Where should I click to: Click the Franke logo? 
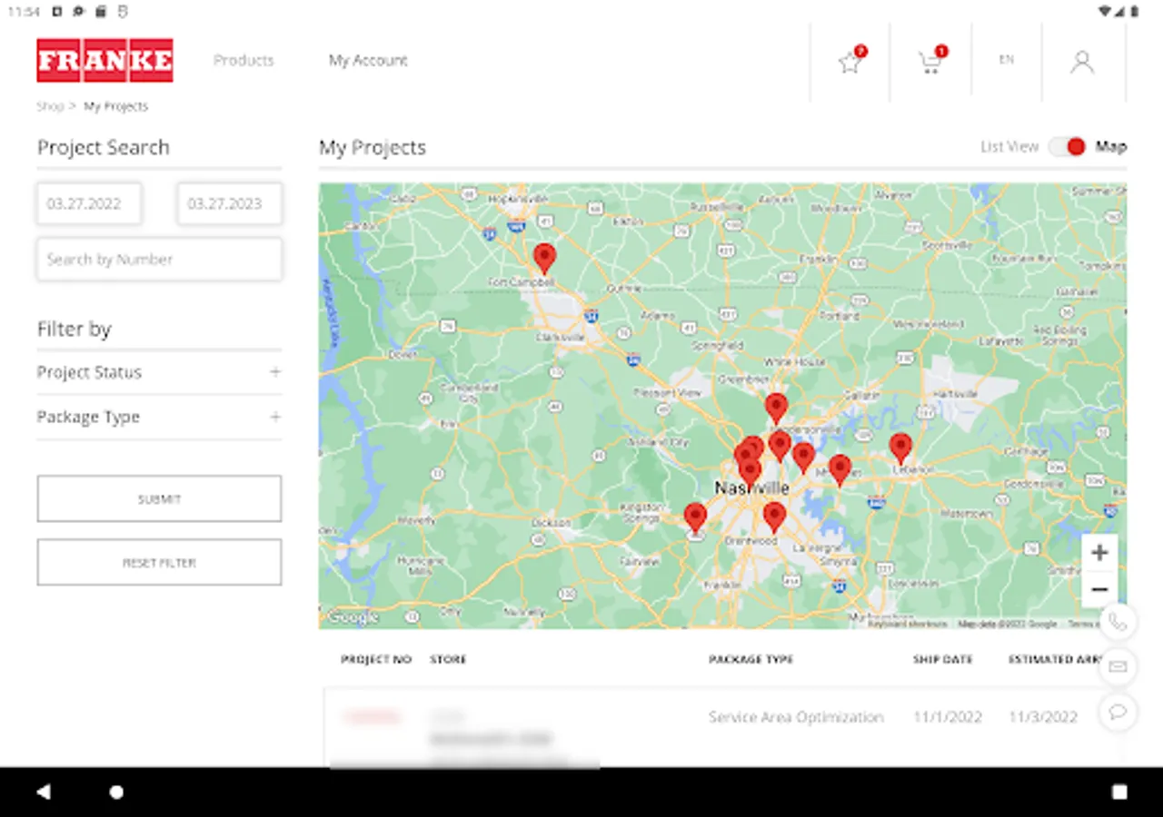click(x=105, y=61)
